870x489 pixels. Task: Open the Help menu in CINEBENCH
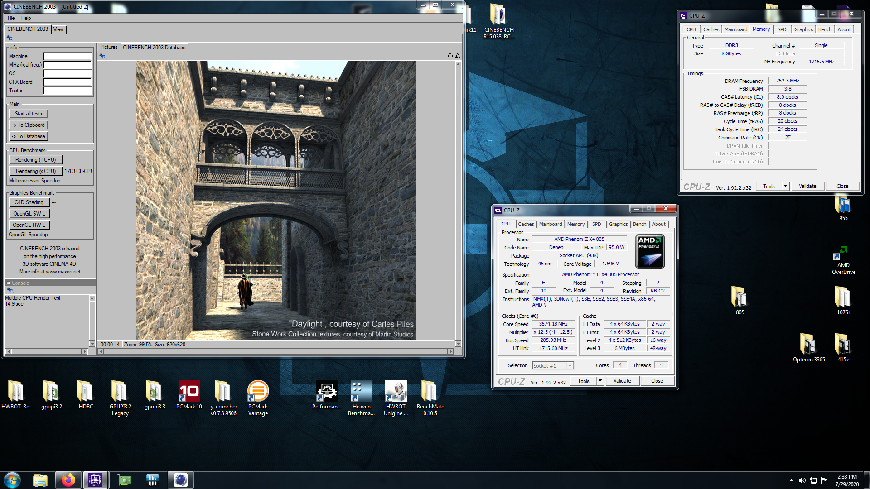coord(26,18)
